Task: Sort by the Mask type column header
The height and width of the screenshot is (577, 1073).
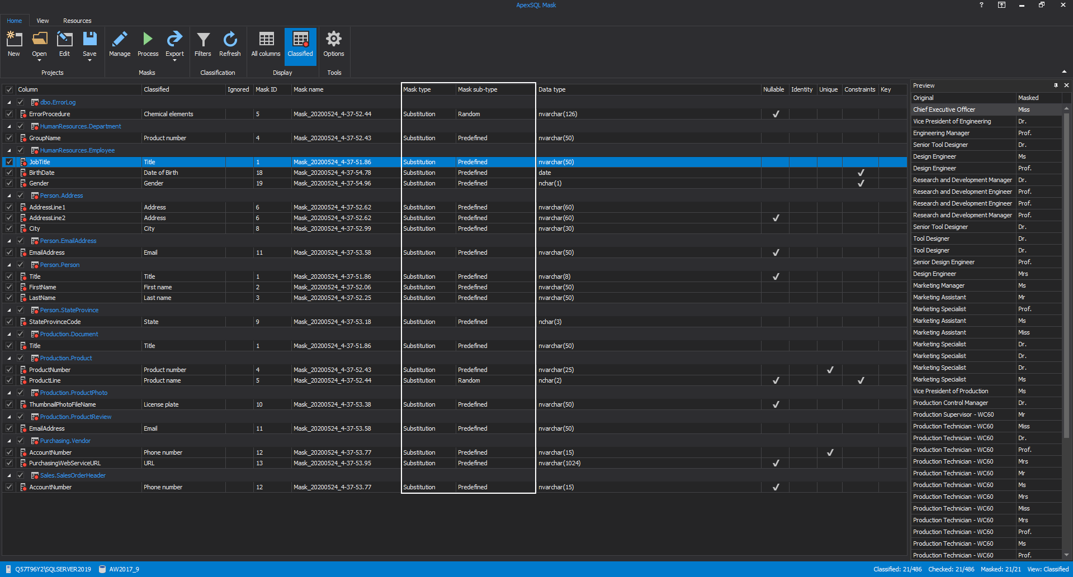Action: [x=428, y=89]
